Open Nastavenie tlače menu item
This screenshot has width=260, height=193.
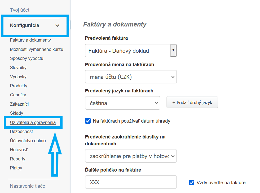(x=28, y=186)
